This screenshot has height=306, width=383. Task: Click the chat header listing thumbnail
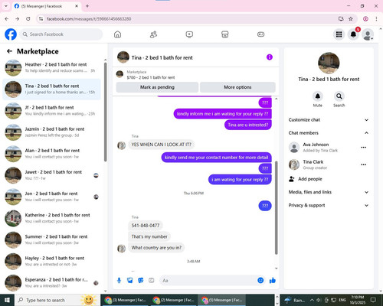click(x=123, y=57)
